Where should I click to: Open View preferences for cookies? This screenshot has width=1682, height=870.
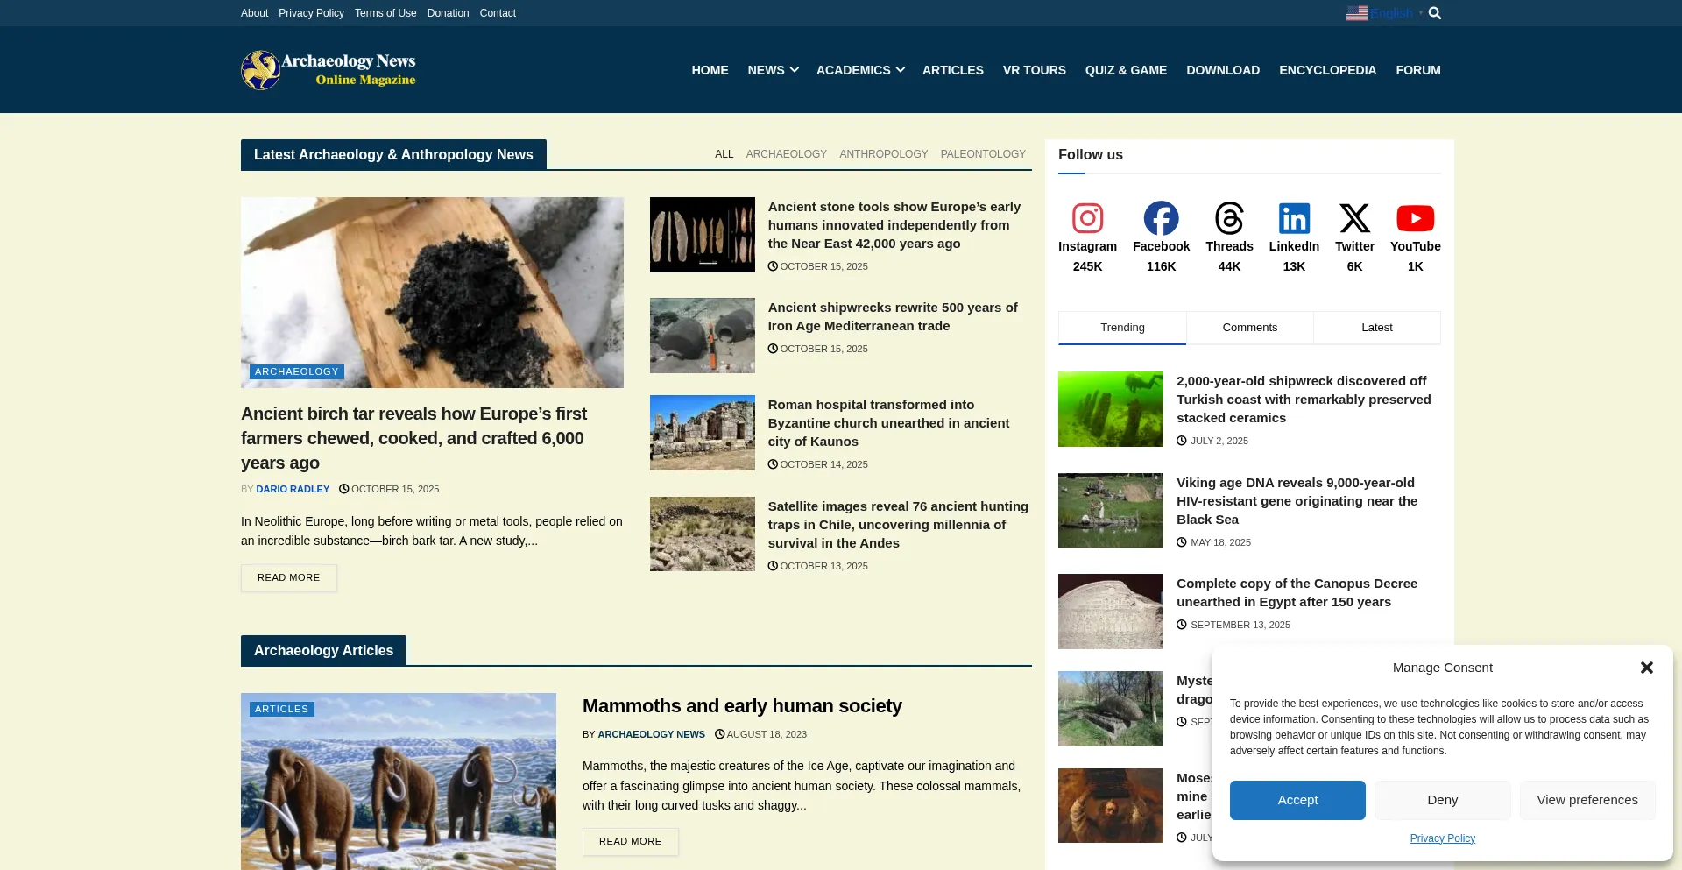click(x=1587, y=800)
